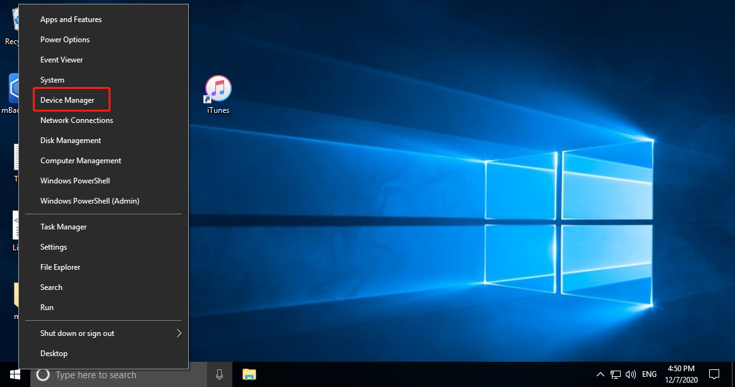Image resolution: width=735 pixels, height=387 pixels.
Task: Select File Explorer in the menu
Action: pos(104,267)
